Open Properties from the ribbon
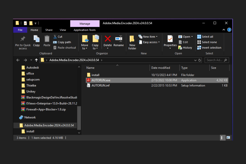Viewport: 246px width, 164px height. [x=170, y=39]
